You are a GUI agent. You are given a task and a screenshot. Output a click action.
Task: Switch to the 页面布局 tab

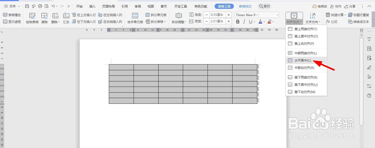108,6
